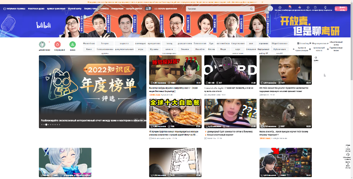The image size is (353, 179).
Task: Open комиксы in top navigation
Action: pyautogui.click(x=104, y=8)
